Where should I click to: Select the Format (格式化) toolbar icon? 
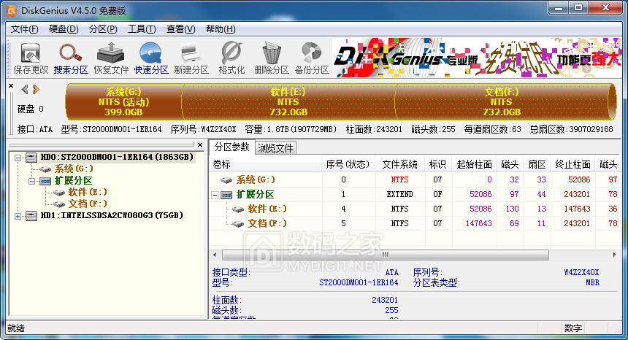click(x=231, y=58)
